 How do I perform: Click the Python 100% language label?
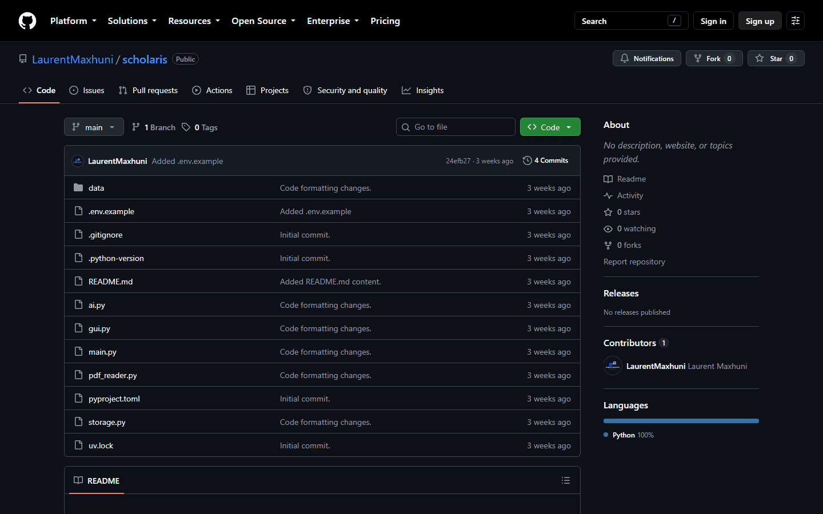pos(629,435)
